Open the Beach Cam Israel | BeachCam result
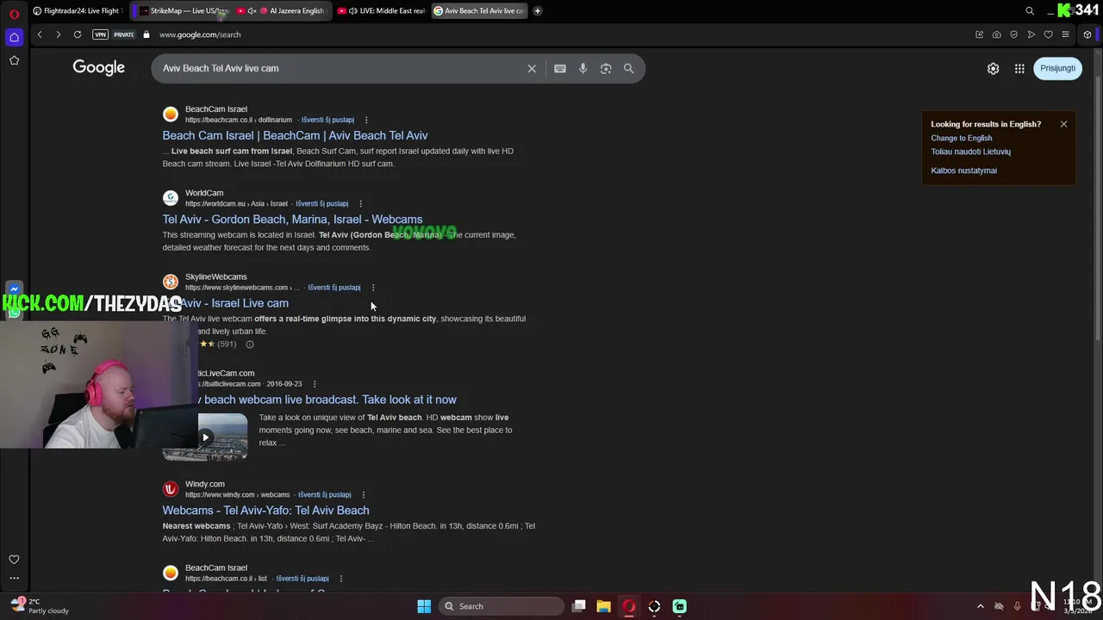 pos(295,135)
